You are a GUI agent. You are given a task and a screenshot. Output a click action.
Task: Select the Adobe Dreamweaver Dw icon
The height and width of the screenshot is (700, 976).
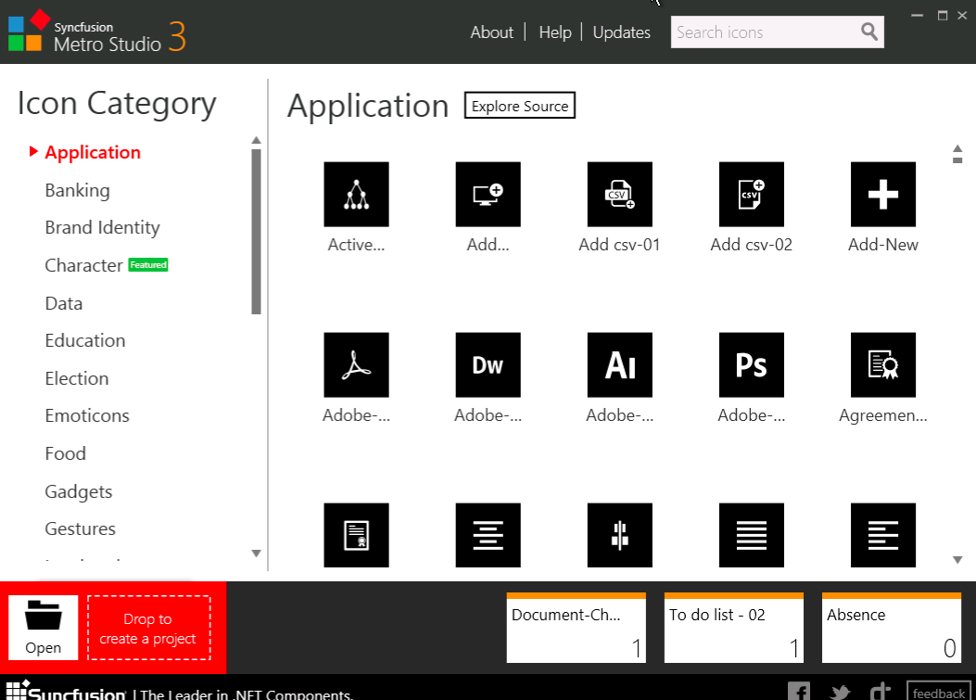point(488,365)
